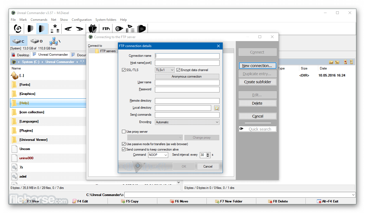Switch to drive C
The width and height of the screenshot is (365, 213).
click(19, 41)
